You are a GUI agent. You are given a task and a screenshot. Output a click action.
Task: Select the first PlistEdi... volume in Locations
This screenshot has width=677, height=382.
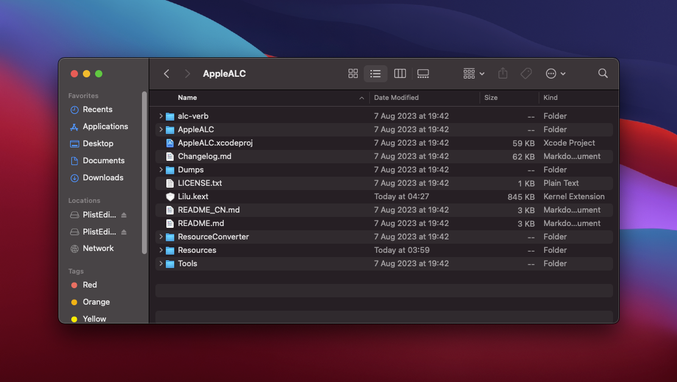(99, 215)
